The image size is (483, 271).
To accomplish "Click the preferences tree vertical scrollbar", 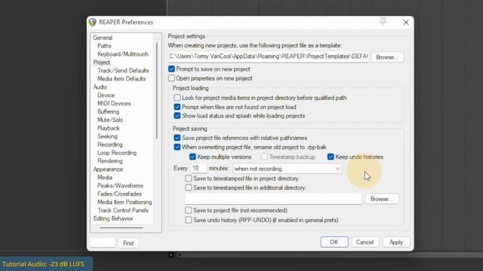I will pyautogui.click(x=157, y=90).
